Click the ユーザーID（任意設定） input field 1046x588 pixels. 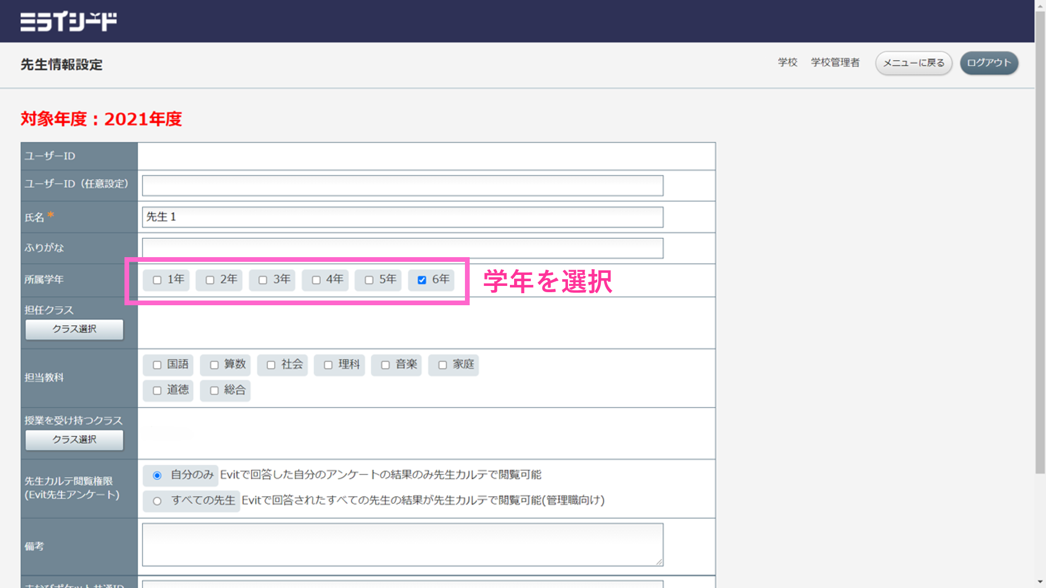click(403, 186)
